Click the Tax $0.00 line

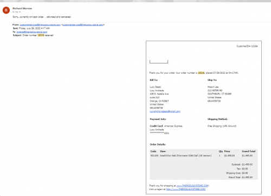pyautogui.click(x=242, y=169)
